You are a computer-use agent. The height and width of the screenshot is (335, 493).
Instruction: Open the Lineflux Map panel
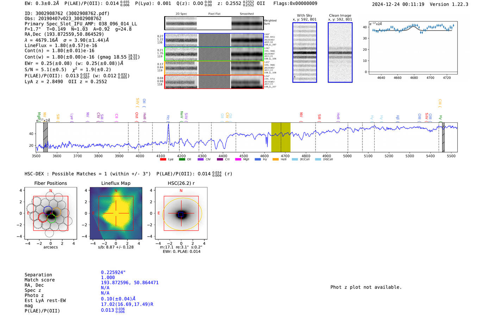pos(116,213)
